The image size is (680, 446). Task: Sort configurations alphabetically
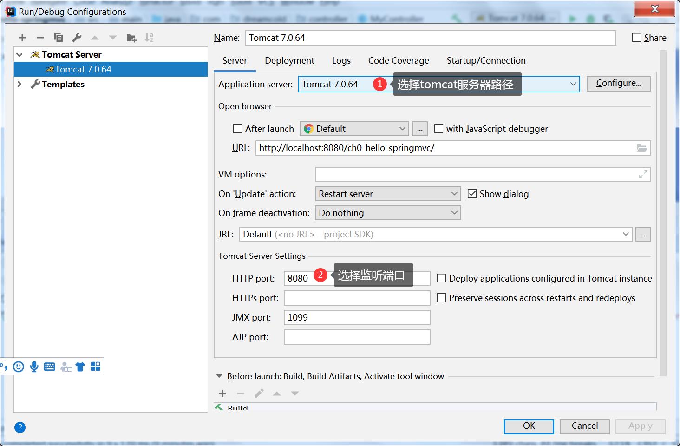(149, 38)
